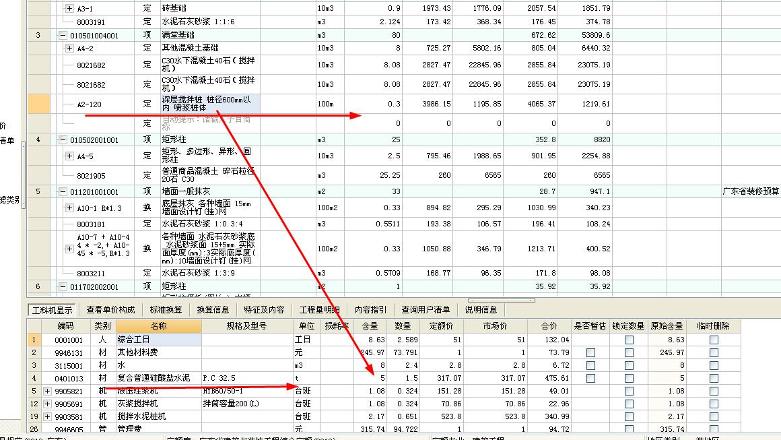Check 锁定数量 for 综合工日 row
Screen dimensions: 781x440
(629, 340)
